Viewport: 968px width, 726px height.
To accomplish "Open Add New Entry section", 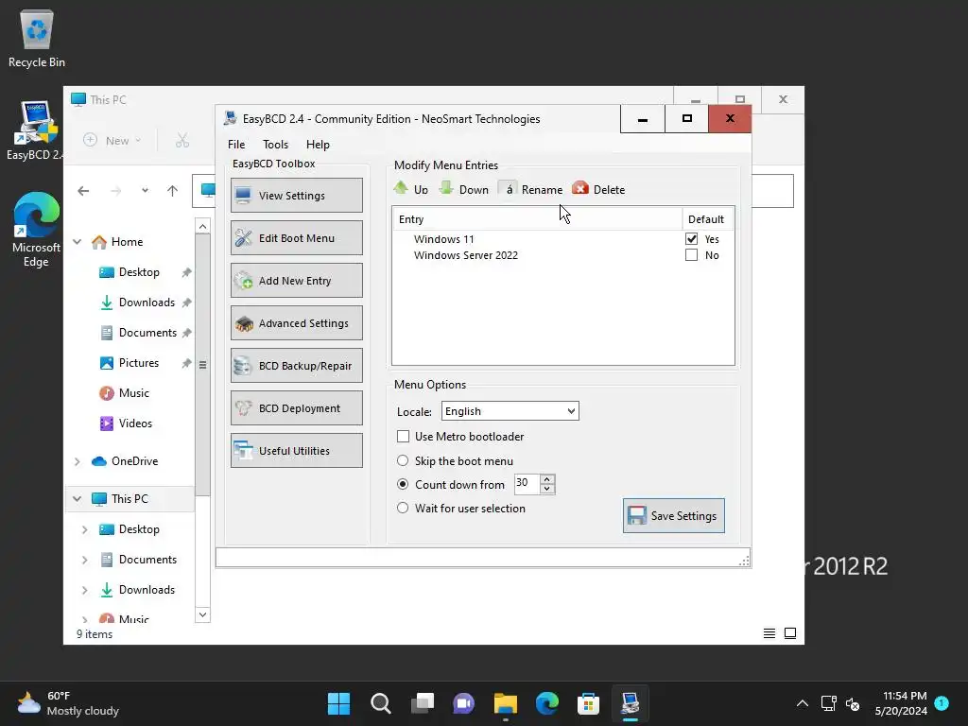I will pyautogui.click(x=296, y=280).
